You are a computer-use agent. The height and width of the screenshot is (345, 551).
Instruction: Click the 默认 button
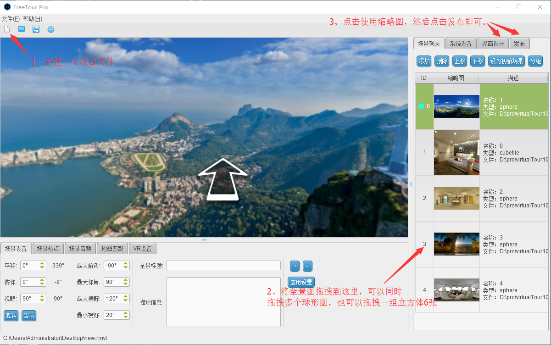click(x=11, y=316)
